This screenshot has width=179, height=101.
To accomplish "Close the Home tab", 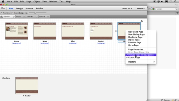I will tap(24, 17).
